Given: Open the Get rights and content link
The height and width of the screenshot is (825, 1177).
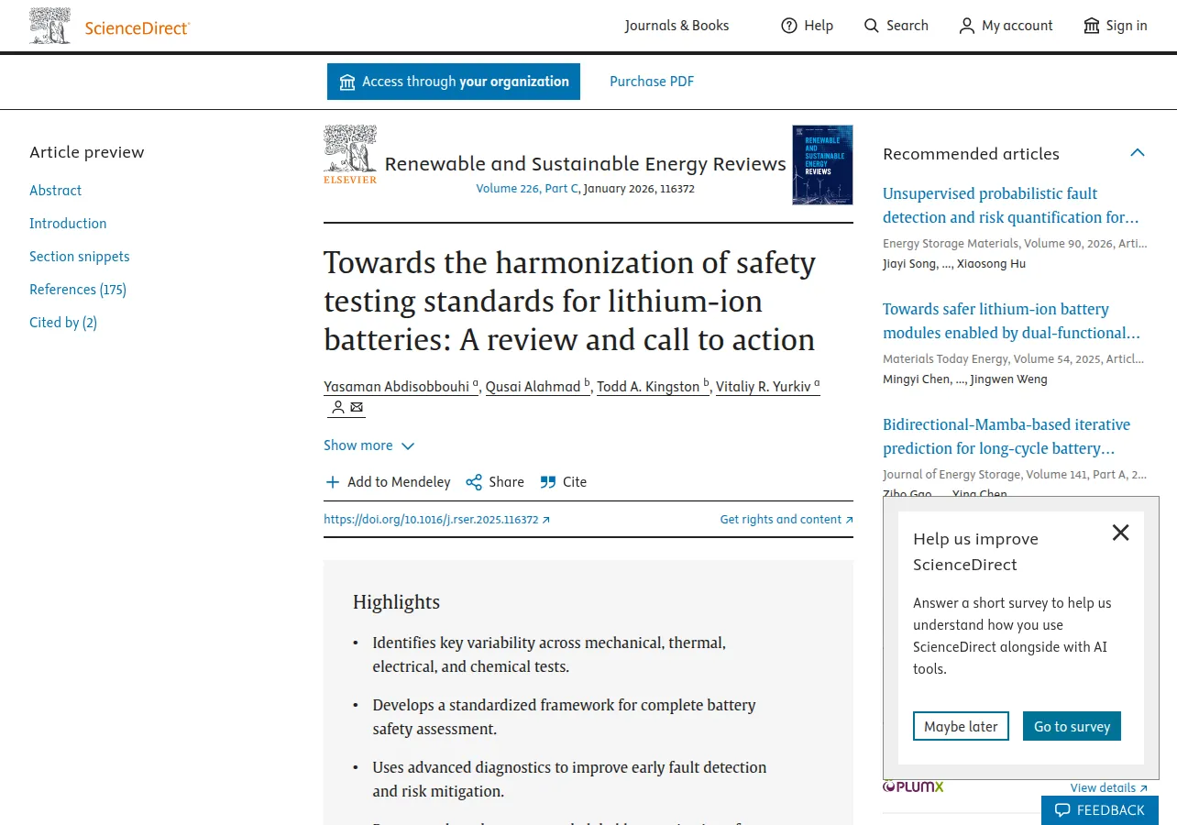Looking at the screenshot, I should tap(786, 520).
